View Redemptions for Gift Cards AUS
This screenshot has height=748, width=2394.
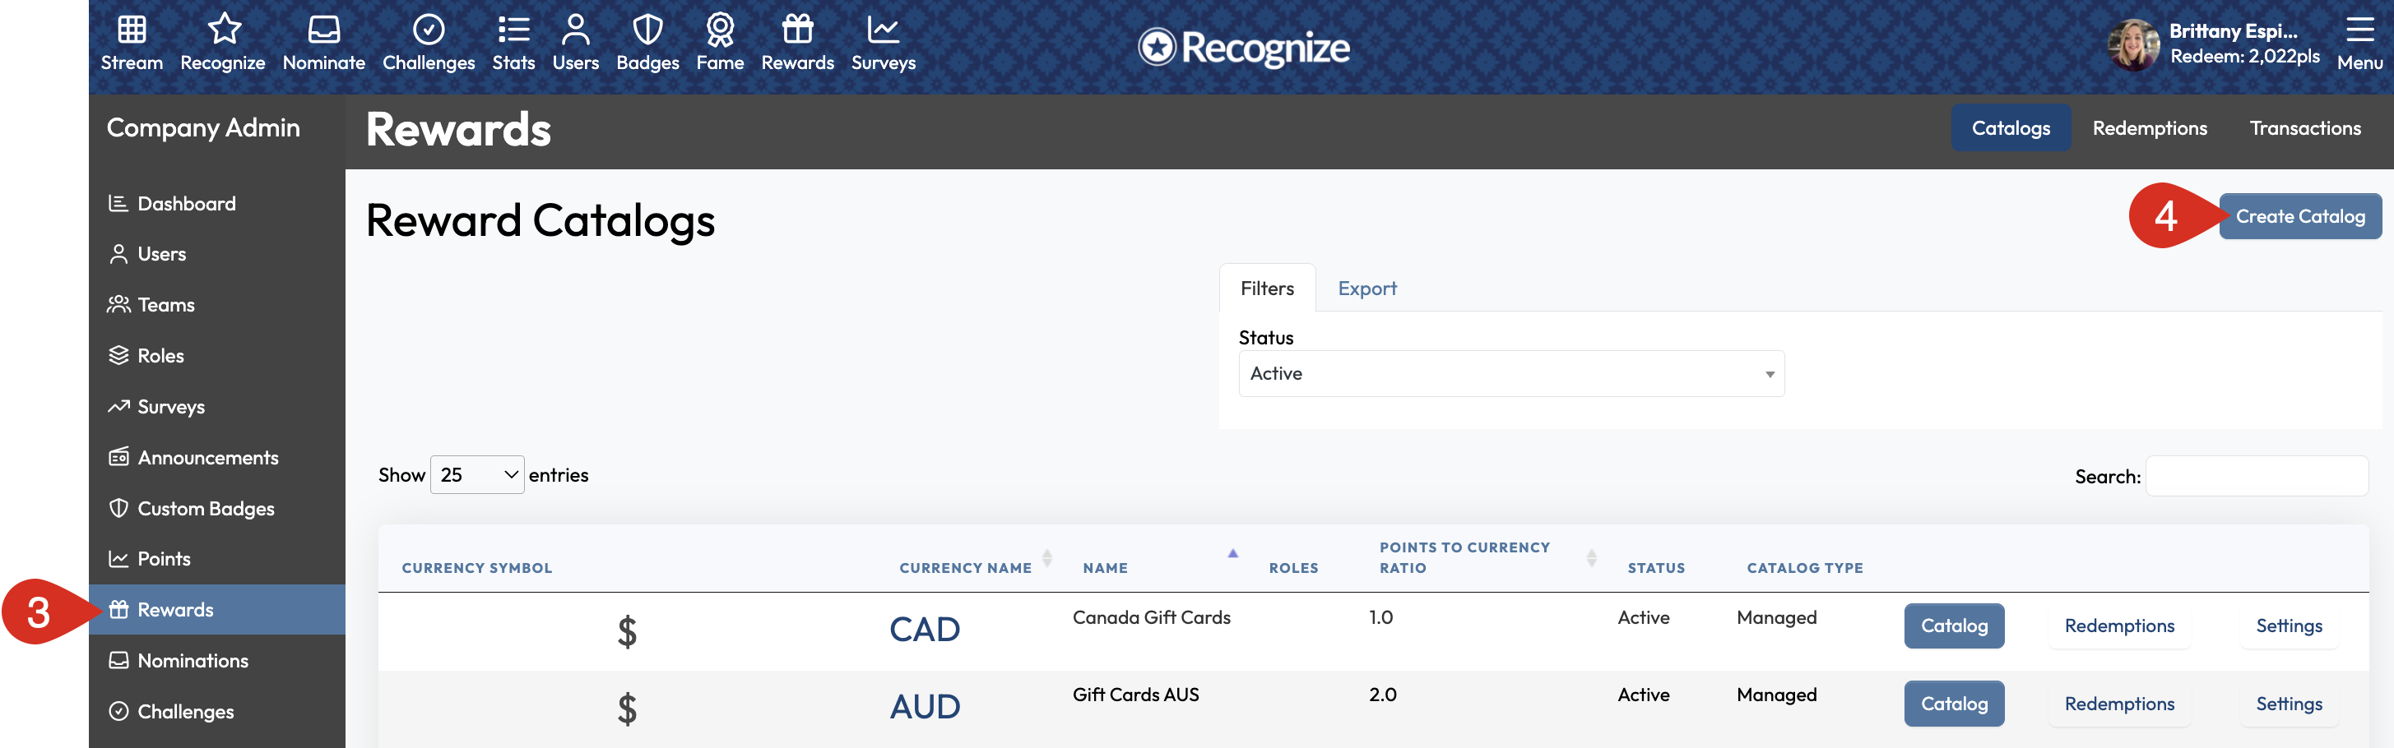(2120, 704)
